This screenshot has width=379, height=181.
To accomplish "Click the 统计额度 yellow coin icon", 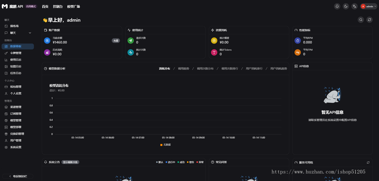I will [x=214, y=41].
